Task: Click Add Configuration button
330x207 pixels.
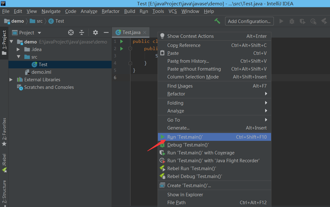Action: [249, 21]
